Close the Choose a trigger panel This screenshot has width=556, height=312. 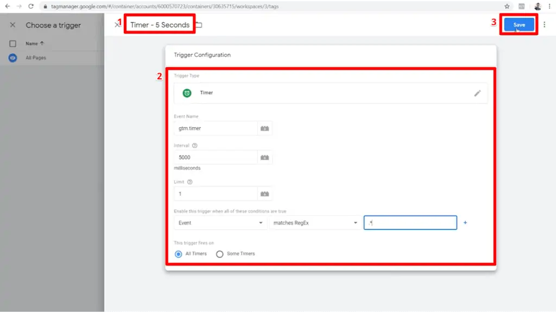pyautogui.click(x=13, y=25)
